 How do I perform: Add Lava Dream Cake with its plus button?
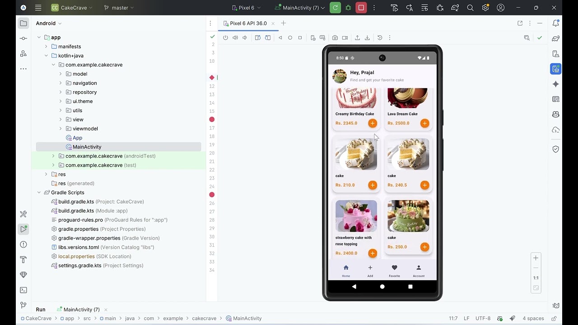click(424, 123)
